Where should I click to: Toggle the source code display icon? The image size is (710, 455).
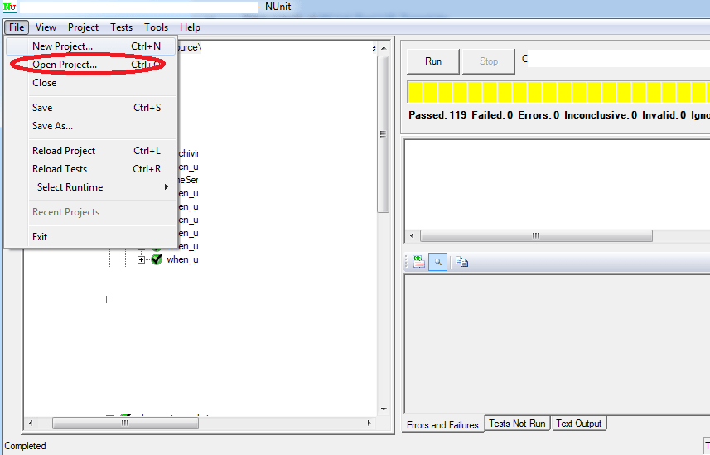[419, 262]
